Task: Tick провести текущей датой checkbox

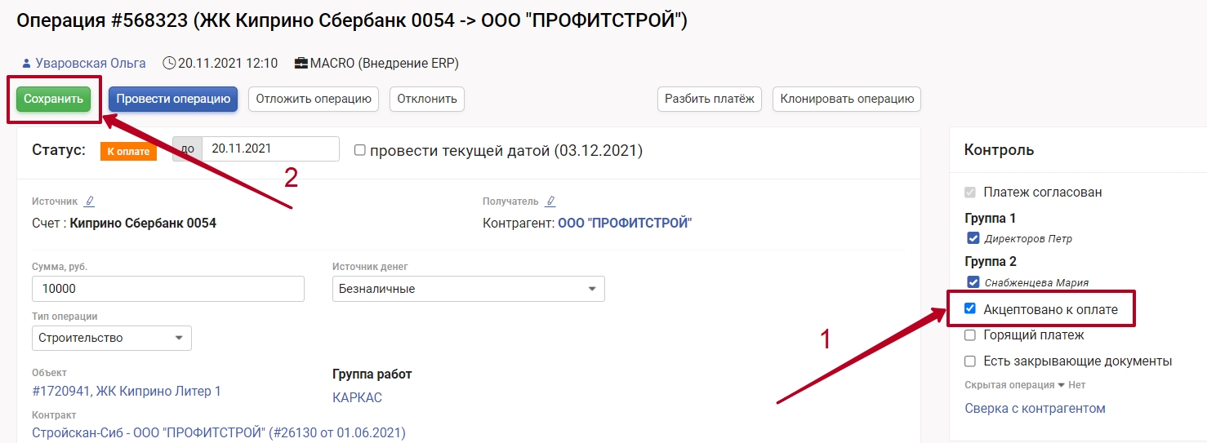Action: click(x=359, y=151)
